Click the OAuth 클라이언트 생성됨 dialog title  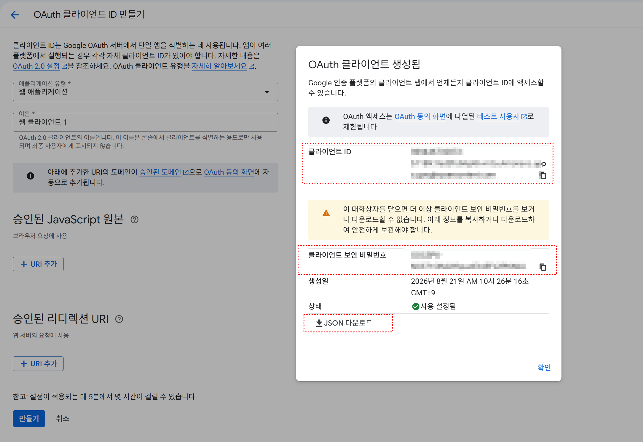pyautogui.click(x=364, y=64)
